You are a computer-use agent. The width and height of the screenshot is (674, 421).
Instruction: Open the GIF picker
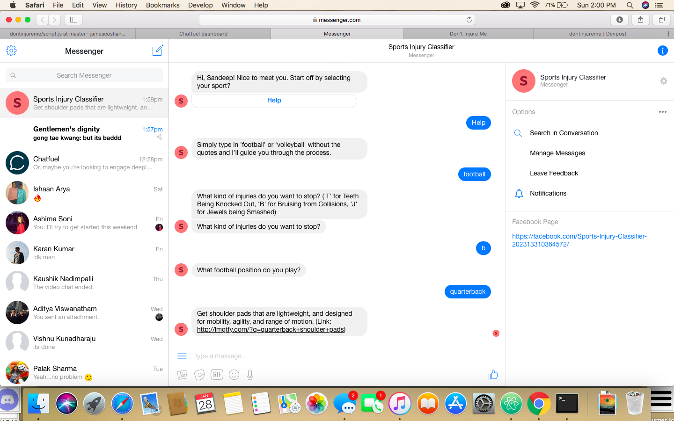tap(217, 374)
